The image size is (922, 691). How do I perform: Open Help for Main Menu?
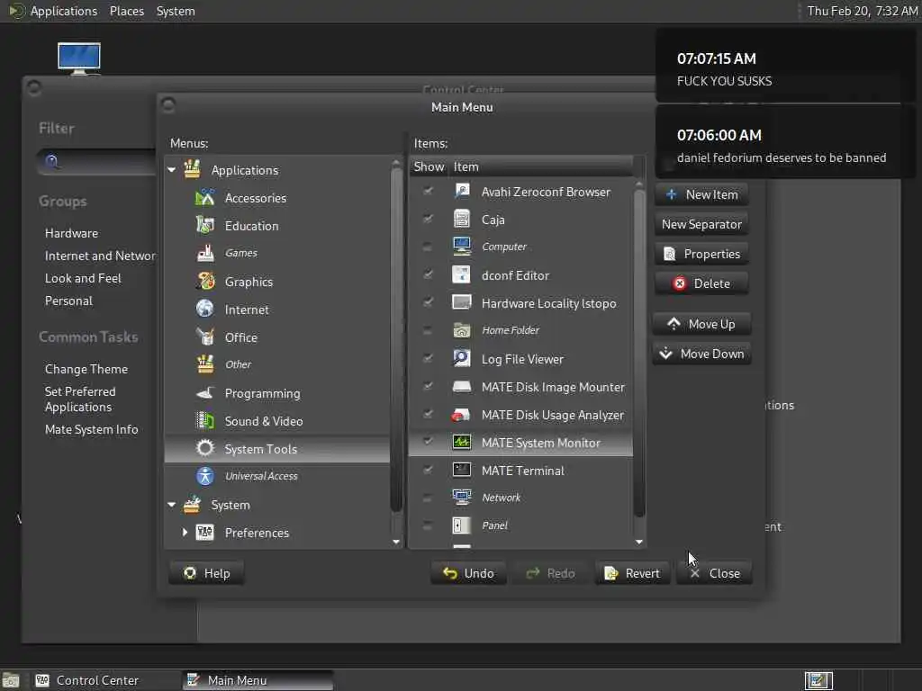point(206,573)
